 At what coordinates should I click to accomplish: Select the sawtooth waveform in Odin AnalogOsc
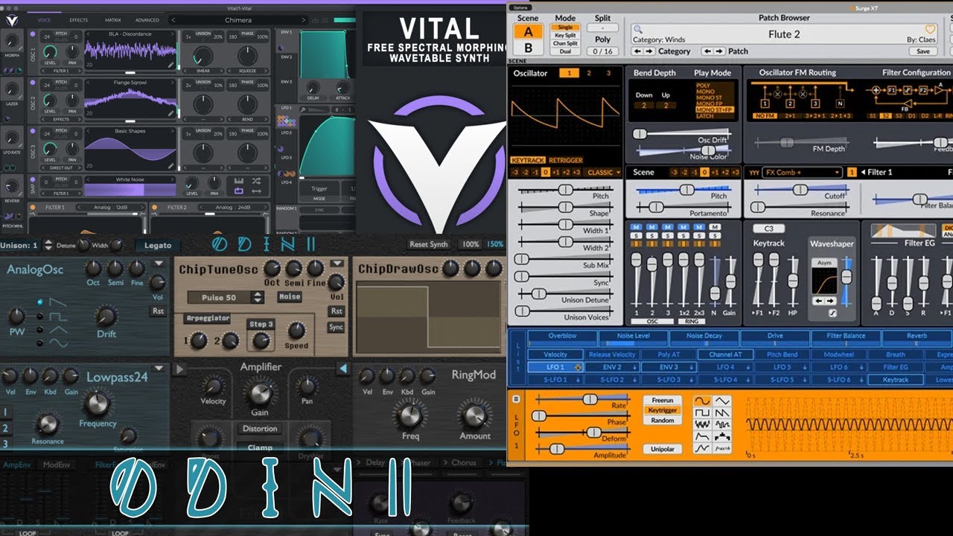[58, 302]
